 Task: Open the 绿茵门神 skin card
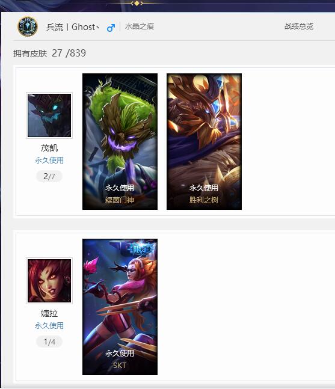(x=120, y=141)
